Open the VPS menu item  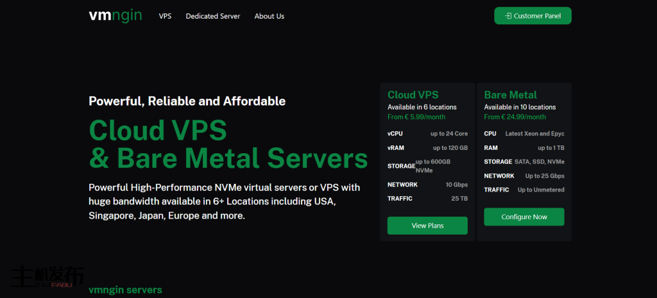point(165,16)
